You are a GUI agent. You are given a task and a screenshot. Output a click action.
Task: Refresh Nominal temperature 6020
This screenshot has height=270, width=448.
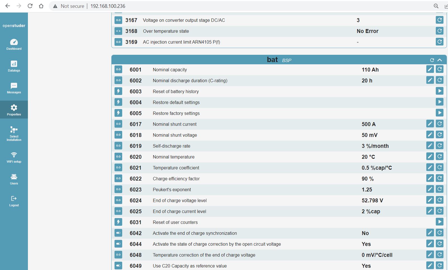440,157
